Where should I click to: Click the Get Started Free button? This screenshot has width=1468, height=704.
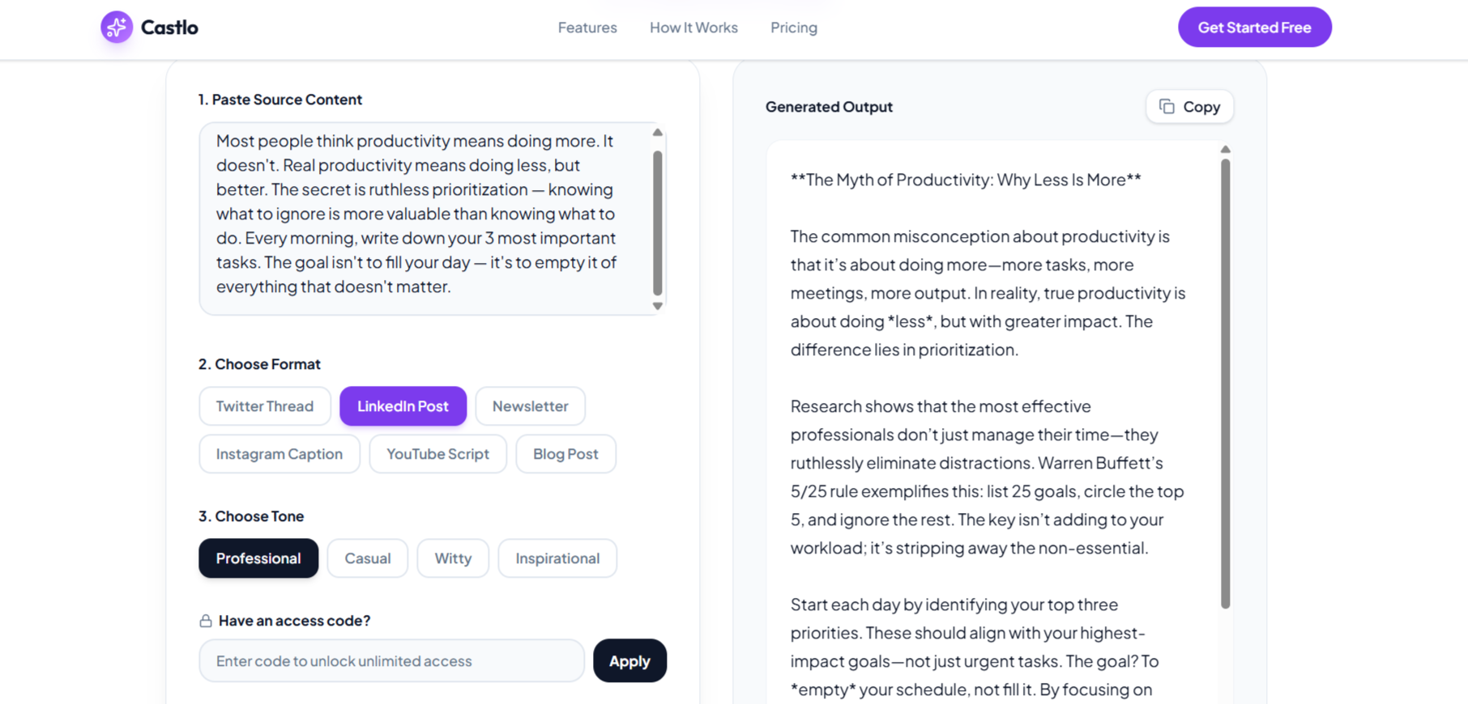pyautogui.click(x=1254, y=28)
